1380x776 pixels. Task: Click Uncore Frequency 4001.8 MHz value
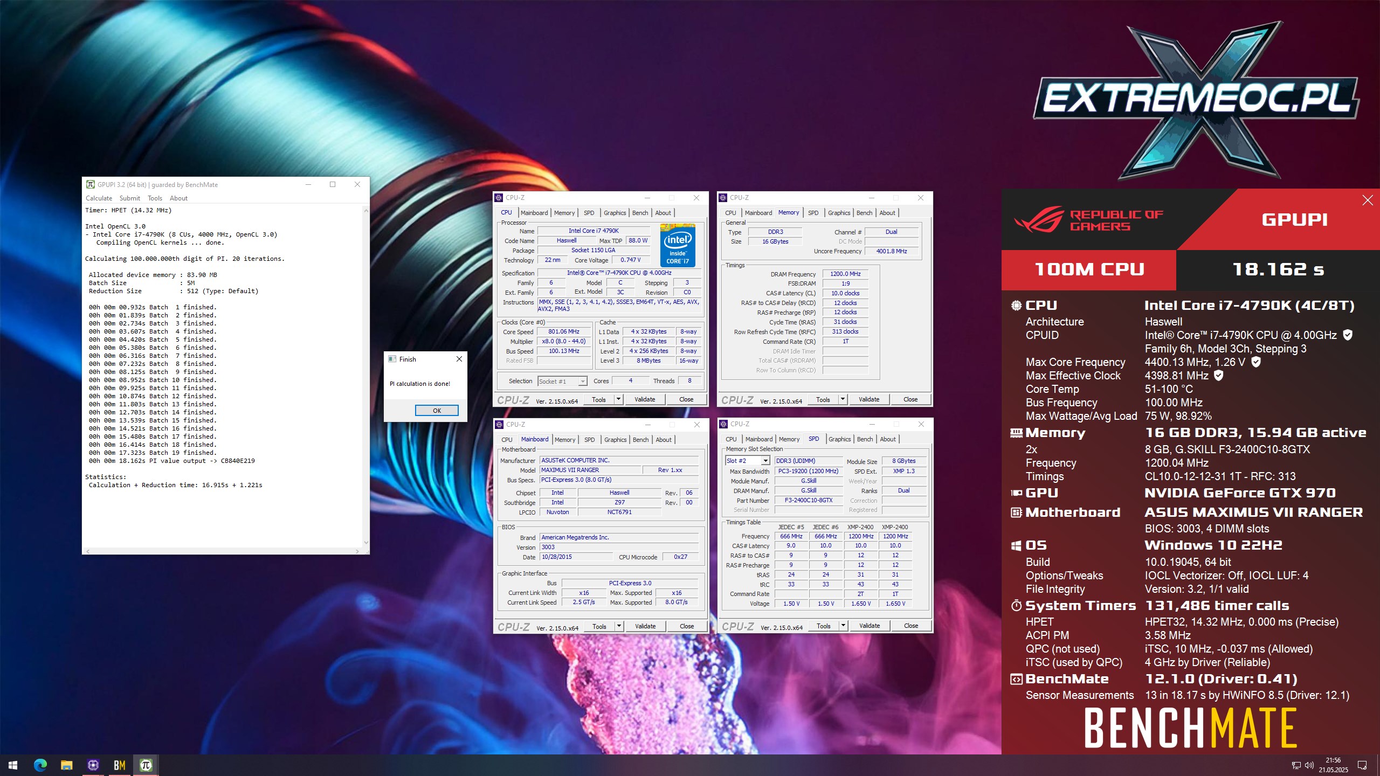pos(892,251)
